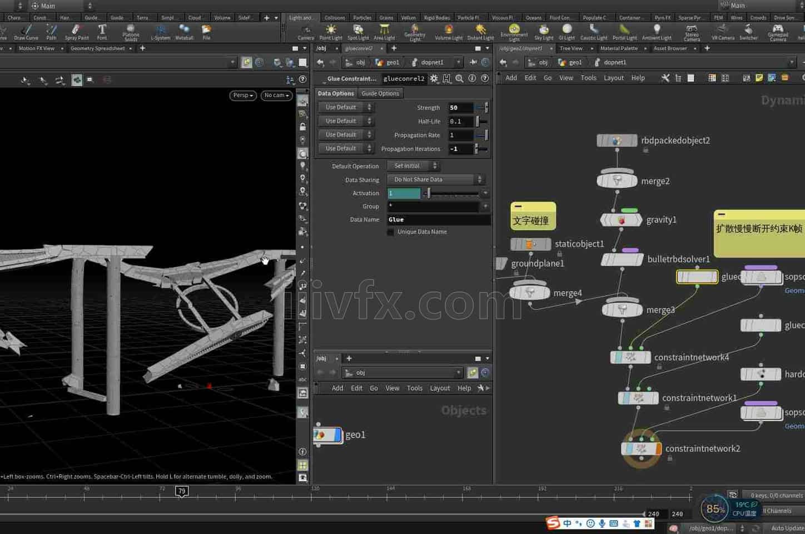
Task: Open the Asset Browser tab
Action: [670, 48]
